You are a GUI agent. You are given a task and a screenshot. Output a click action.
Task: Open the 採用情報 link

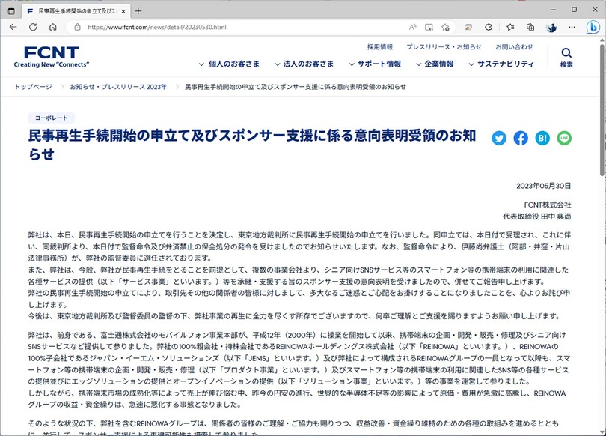[380, 46]
